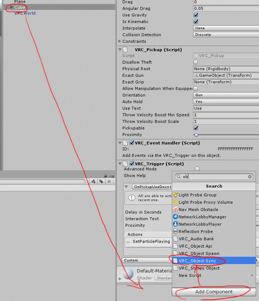Open the New Script submenu entry
This screenshot has height=301, width=259.
point(214,275)
